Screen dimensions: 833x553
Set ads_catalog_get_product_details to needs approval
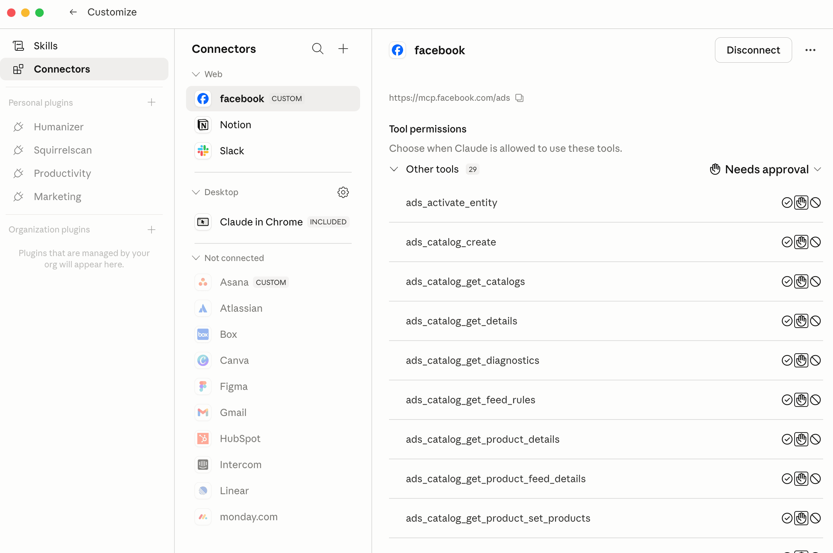801,440
